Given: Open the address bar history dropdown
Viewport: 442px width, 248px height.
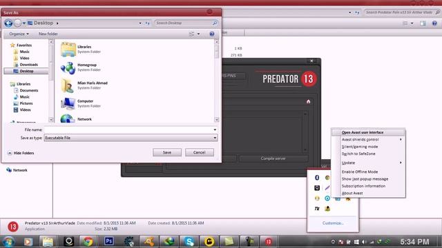Looking at the screenshot, I should [x=140, y=23].
